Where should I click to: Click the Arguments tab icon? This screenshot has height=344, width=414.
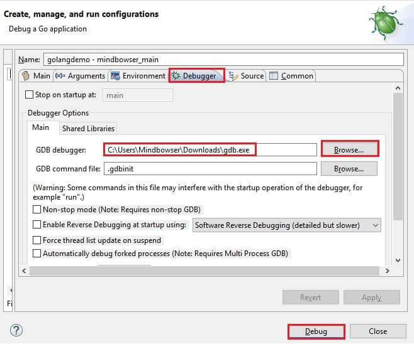[x=60, y=76]
